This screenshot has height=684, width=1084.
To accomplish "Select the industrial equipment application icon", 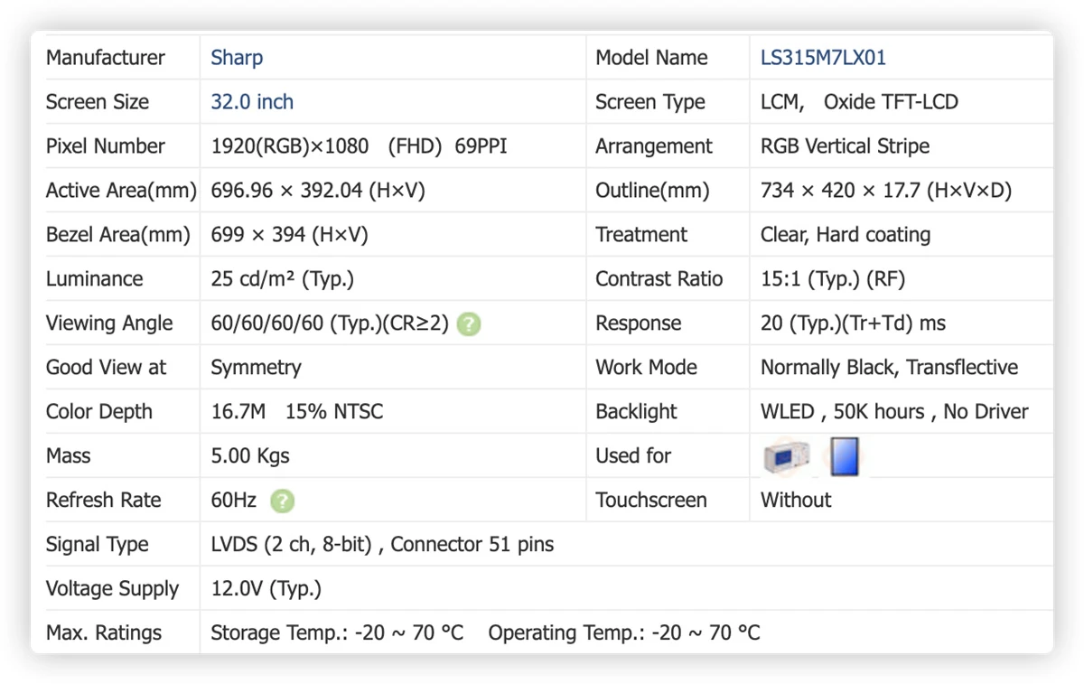I will (786, 456).
